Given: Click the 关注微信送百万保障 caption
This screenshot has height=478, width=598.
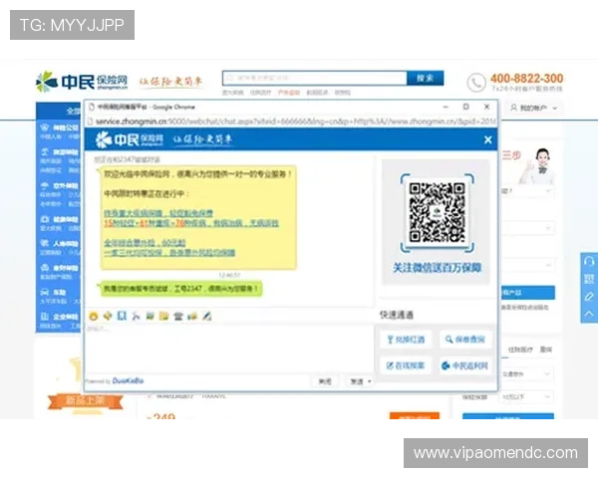Looking at the screenshot, I should (x=438, y=268).
